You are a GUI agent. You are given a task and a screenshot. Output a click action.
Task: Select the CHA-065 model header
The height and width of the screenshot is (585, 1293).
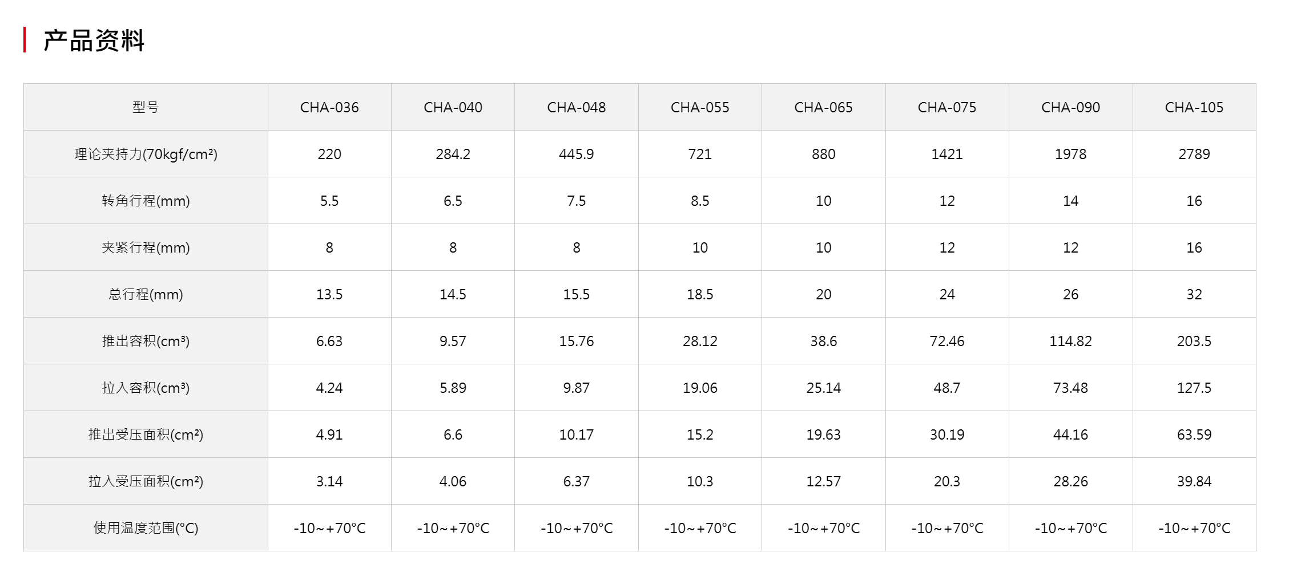click(823, 107)
